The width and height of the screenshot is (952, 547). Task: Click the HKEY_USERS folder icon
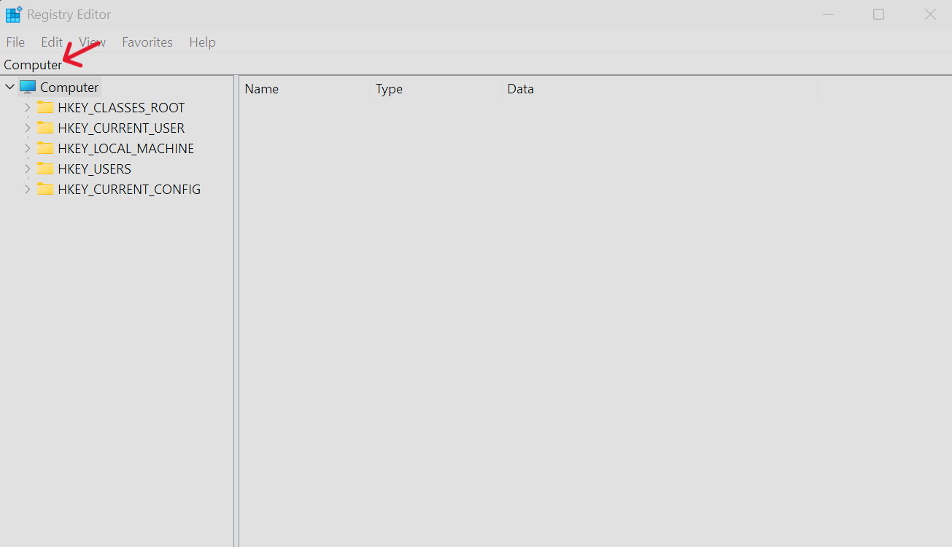click(46, 169)
